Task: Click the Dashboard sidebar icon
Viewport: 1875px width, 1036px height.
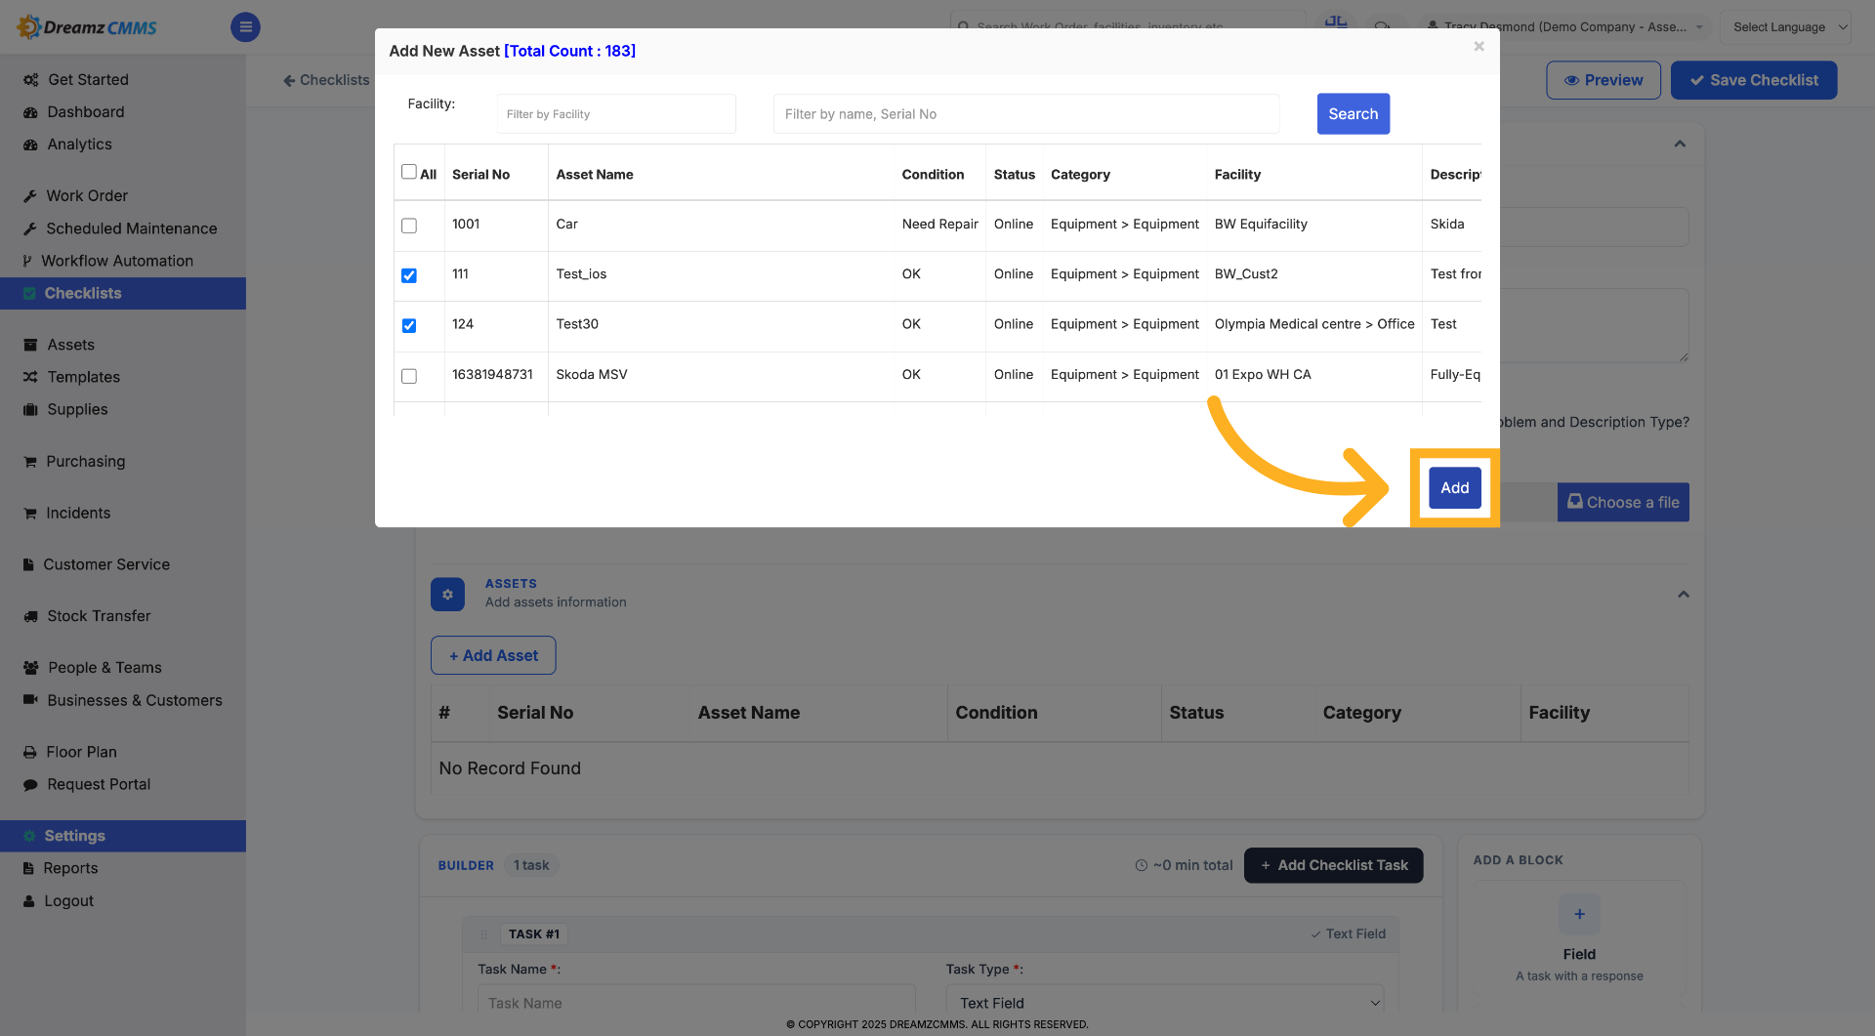Action: click(x=30, y=112)
